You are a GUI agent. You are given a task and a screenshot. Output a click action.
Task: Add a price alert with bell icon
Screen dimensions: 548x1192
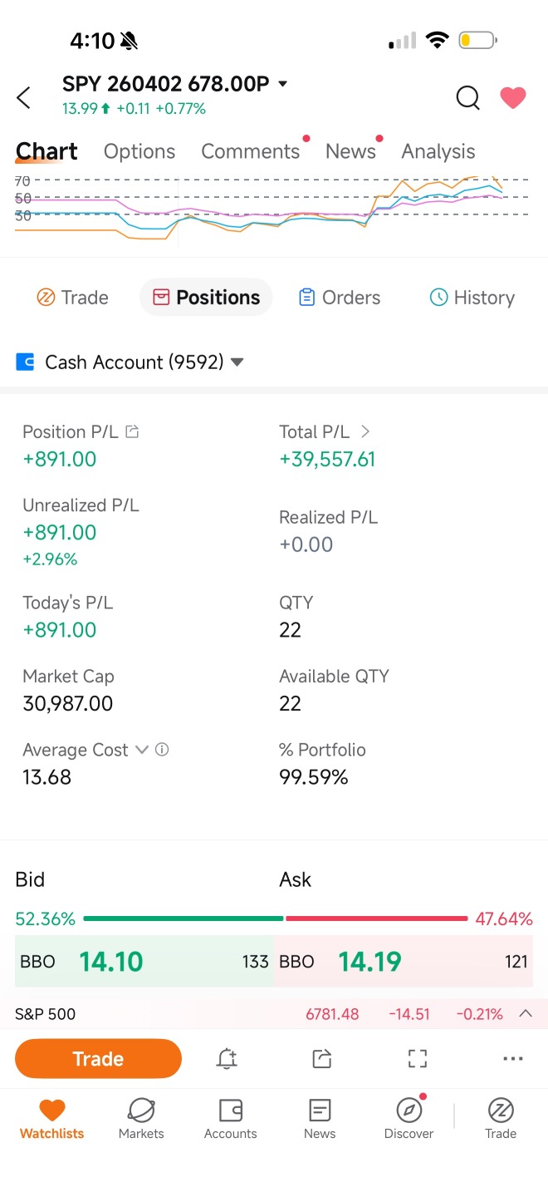click(x=226, y=1059)
